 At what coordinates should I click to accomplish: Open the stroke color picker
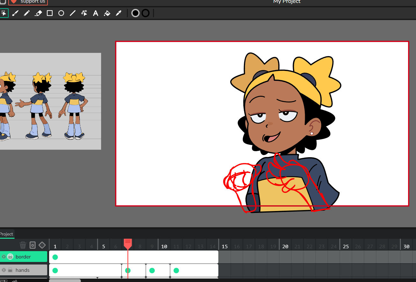(x=145, y=13)
